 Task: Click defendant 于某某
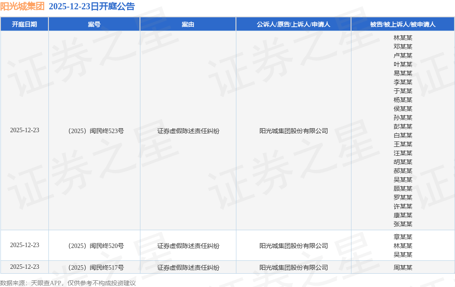[x=403, y=90]
